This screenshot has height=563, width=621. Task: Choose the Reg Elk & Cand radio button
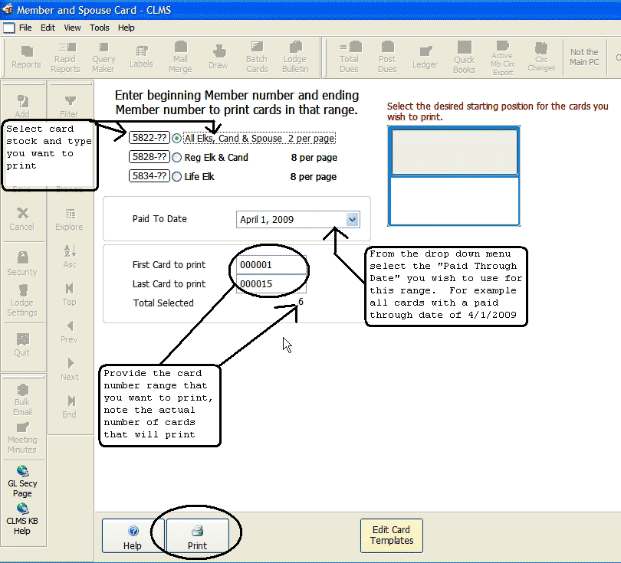point(177,158)
